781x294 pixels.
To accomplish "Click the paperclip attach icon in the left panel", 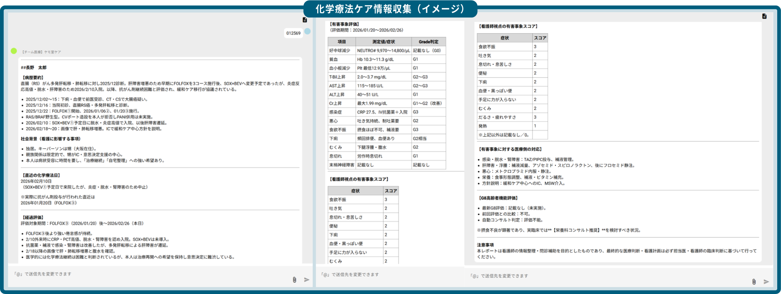I will pos(294,280).
